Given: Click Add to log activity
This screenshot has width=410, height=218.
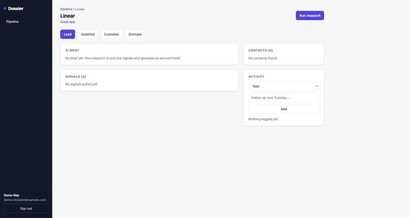Looking at the screenshot, I should 284,109.
